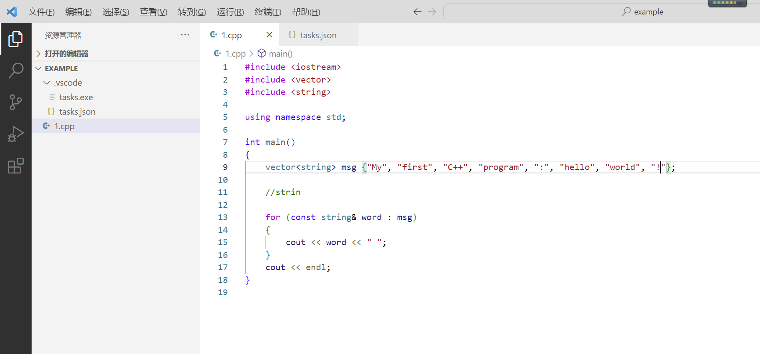The width and height of the screenshot is (760, 354).
Task: Click the search magnifier in command center
Action: point(627,11)
